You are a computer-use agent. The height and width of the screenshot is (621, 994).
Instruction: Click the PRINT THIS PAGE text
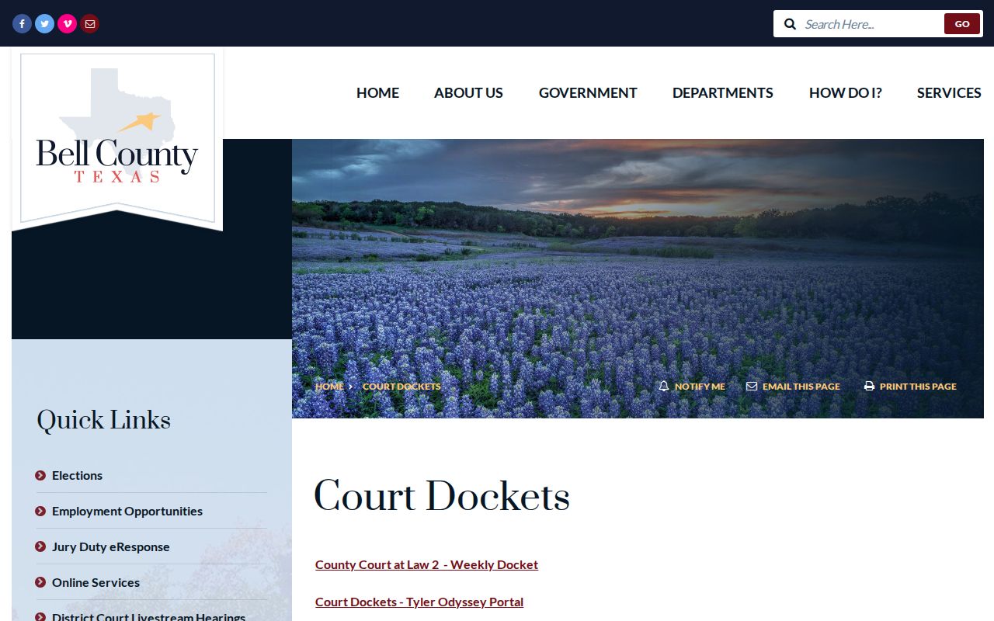(x=918, y=386)
